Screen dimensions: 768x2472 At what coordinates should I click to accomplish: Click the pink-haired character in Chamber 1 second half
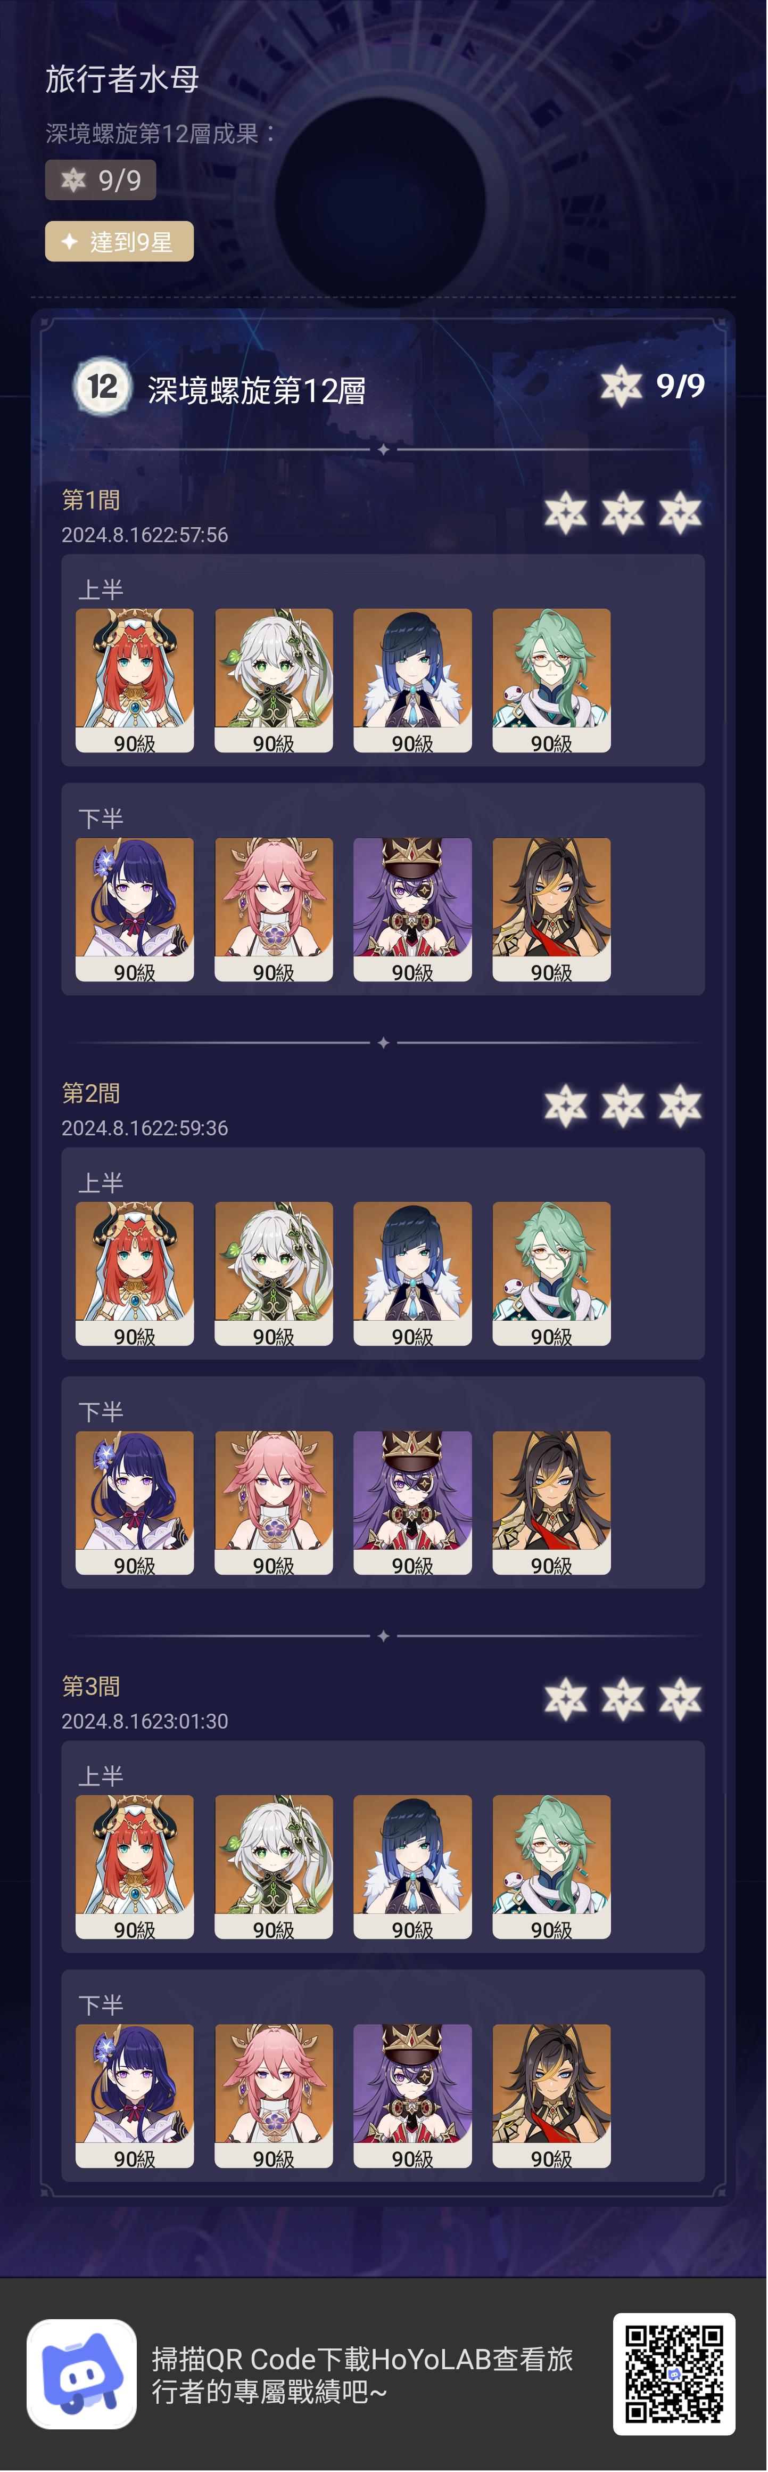click(x=273, y=910)
